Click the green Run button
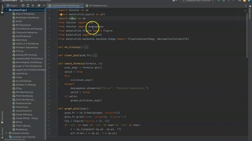This screenshot has height=141, width=252. pos(219,1)
